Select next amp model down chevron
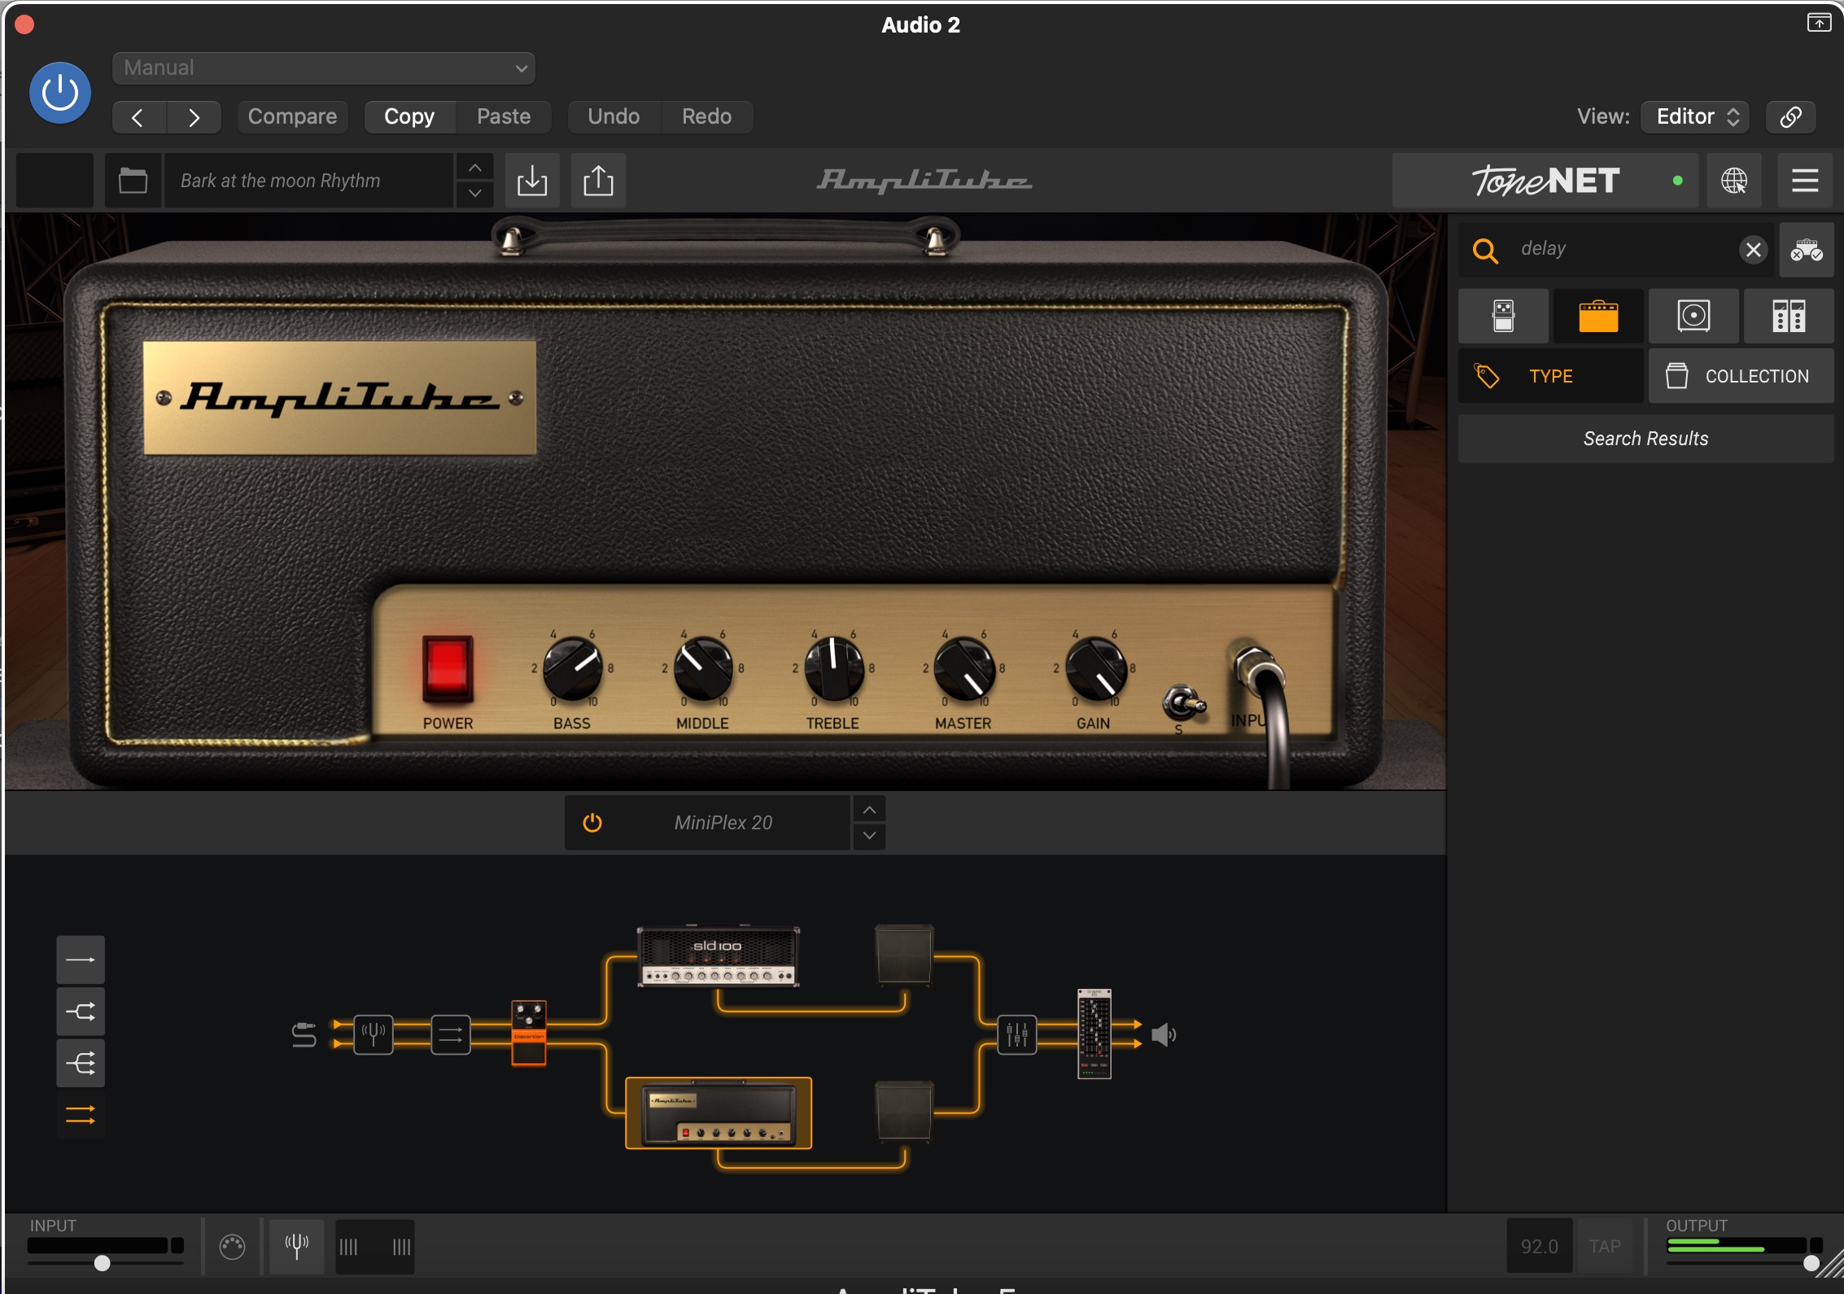1844x1294 pixels. 869,836
